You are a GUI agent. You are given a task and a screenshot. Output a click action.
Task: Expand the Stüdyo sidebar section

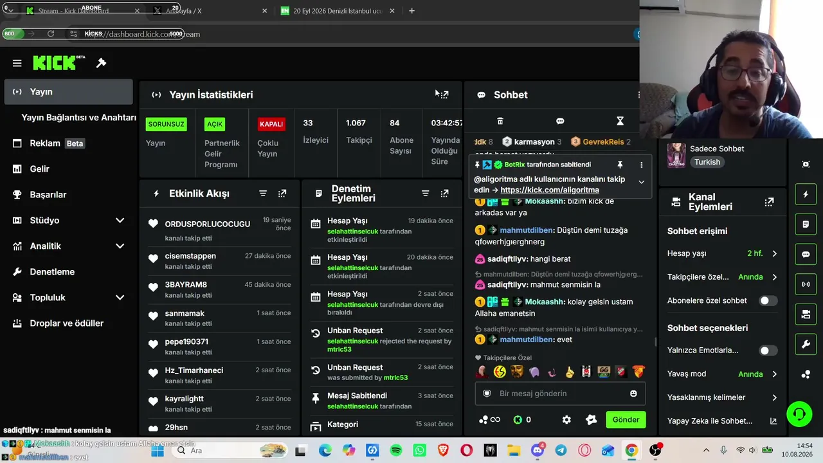coord(120,221)
